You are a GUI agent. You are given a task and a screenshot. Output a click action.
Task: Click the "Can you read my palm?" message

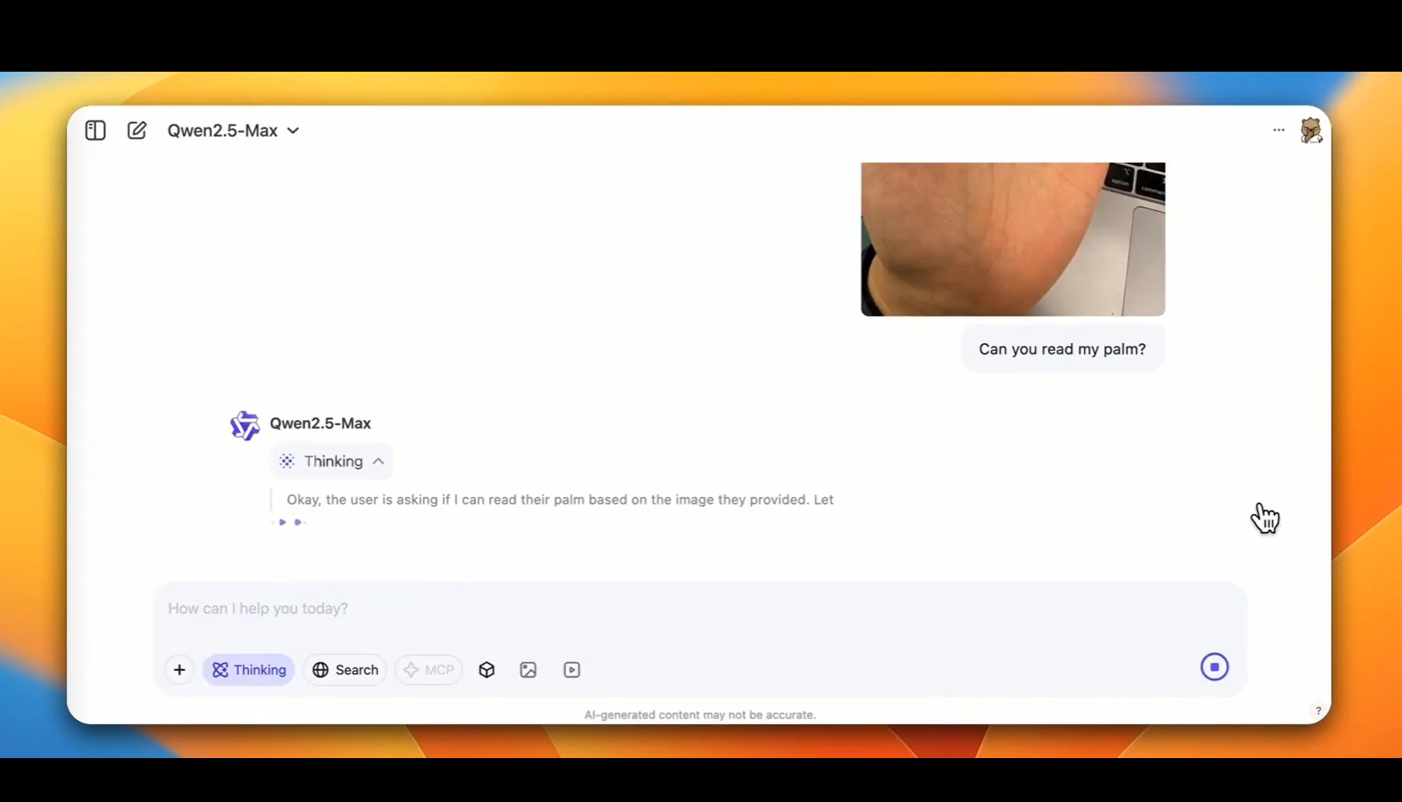[1062, 349]
